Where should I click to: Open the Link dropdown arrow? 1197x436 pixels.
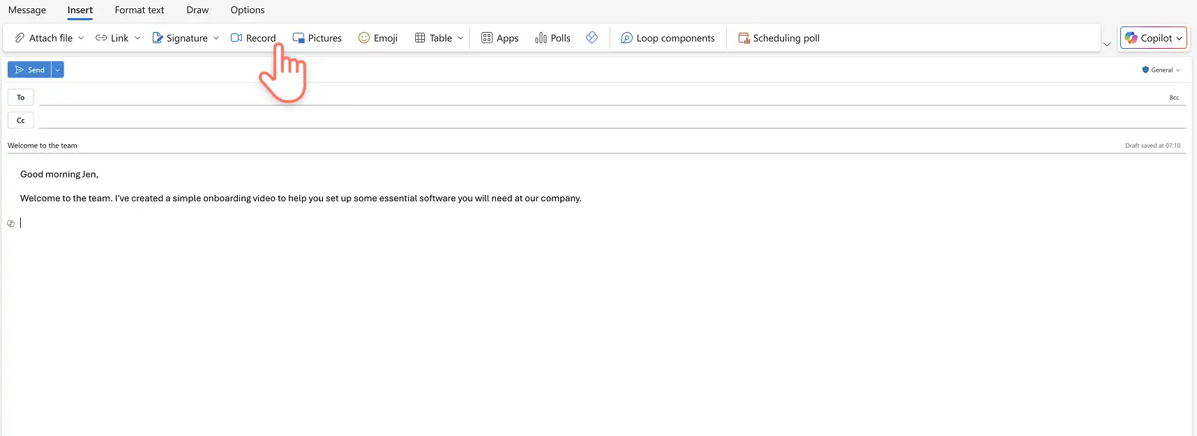coord(137,38)
